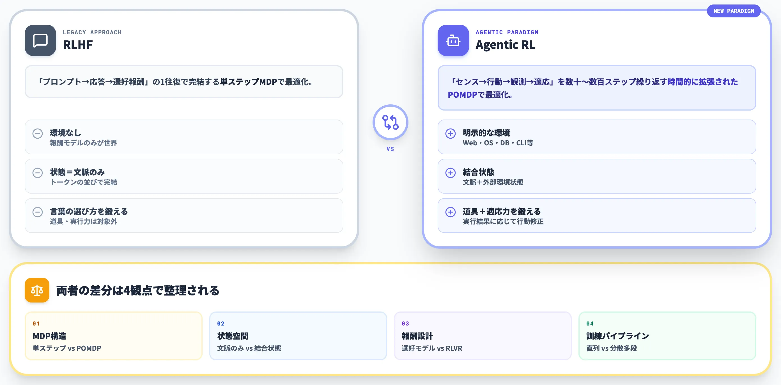Click the 道具・実行力は対象外 subtitle
The image size is (781, 385).
(84, 221)
